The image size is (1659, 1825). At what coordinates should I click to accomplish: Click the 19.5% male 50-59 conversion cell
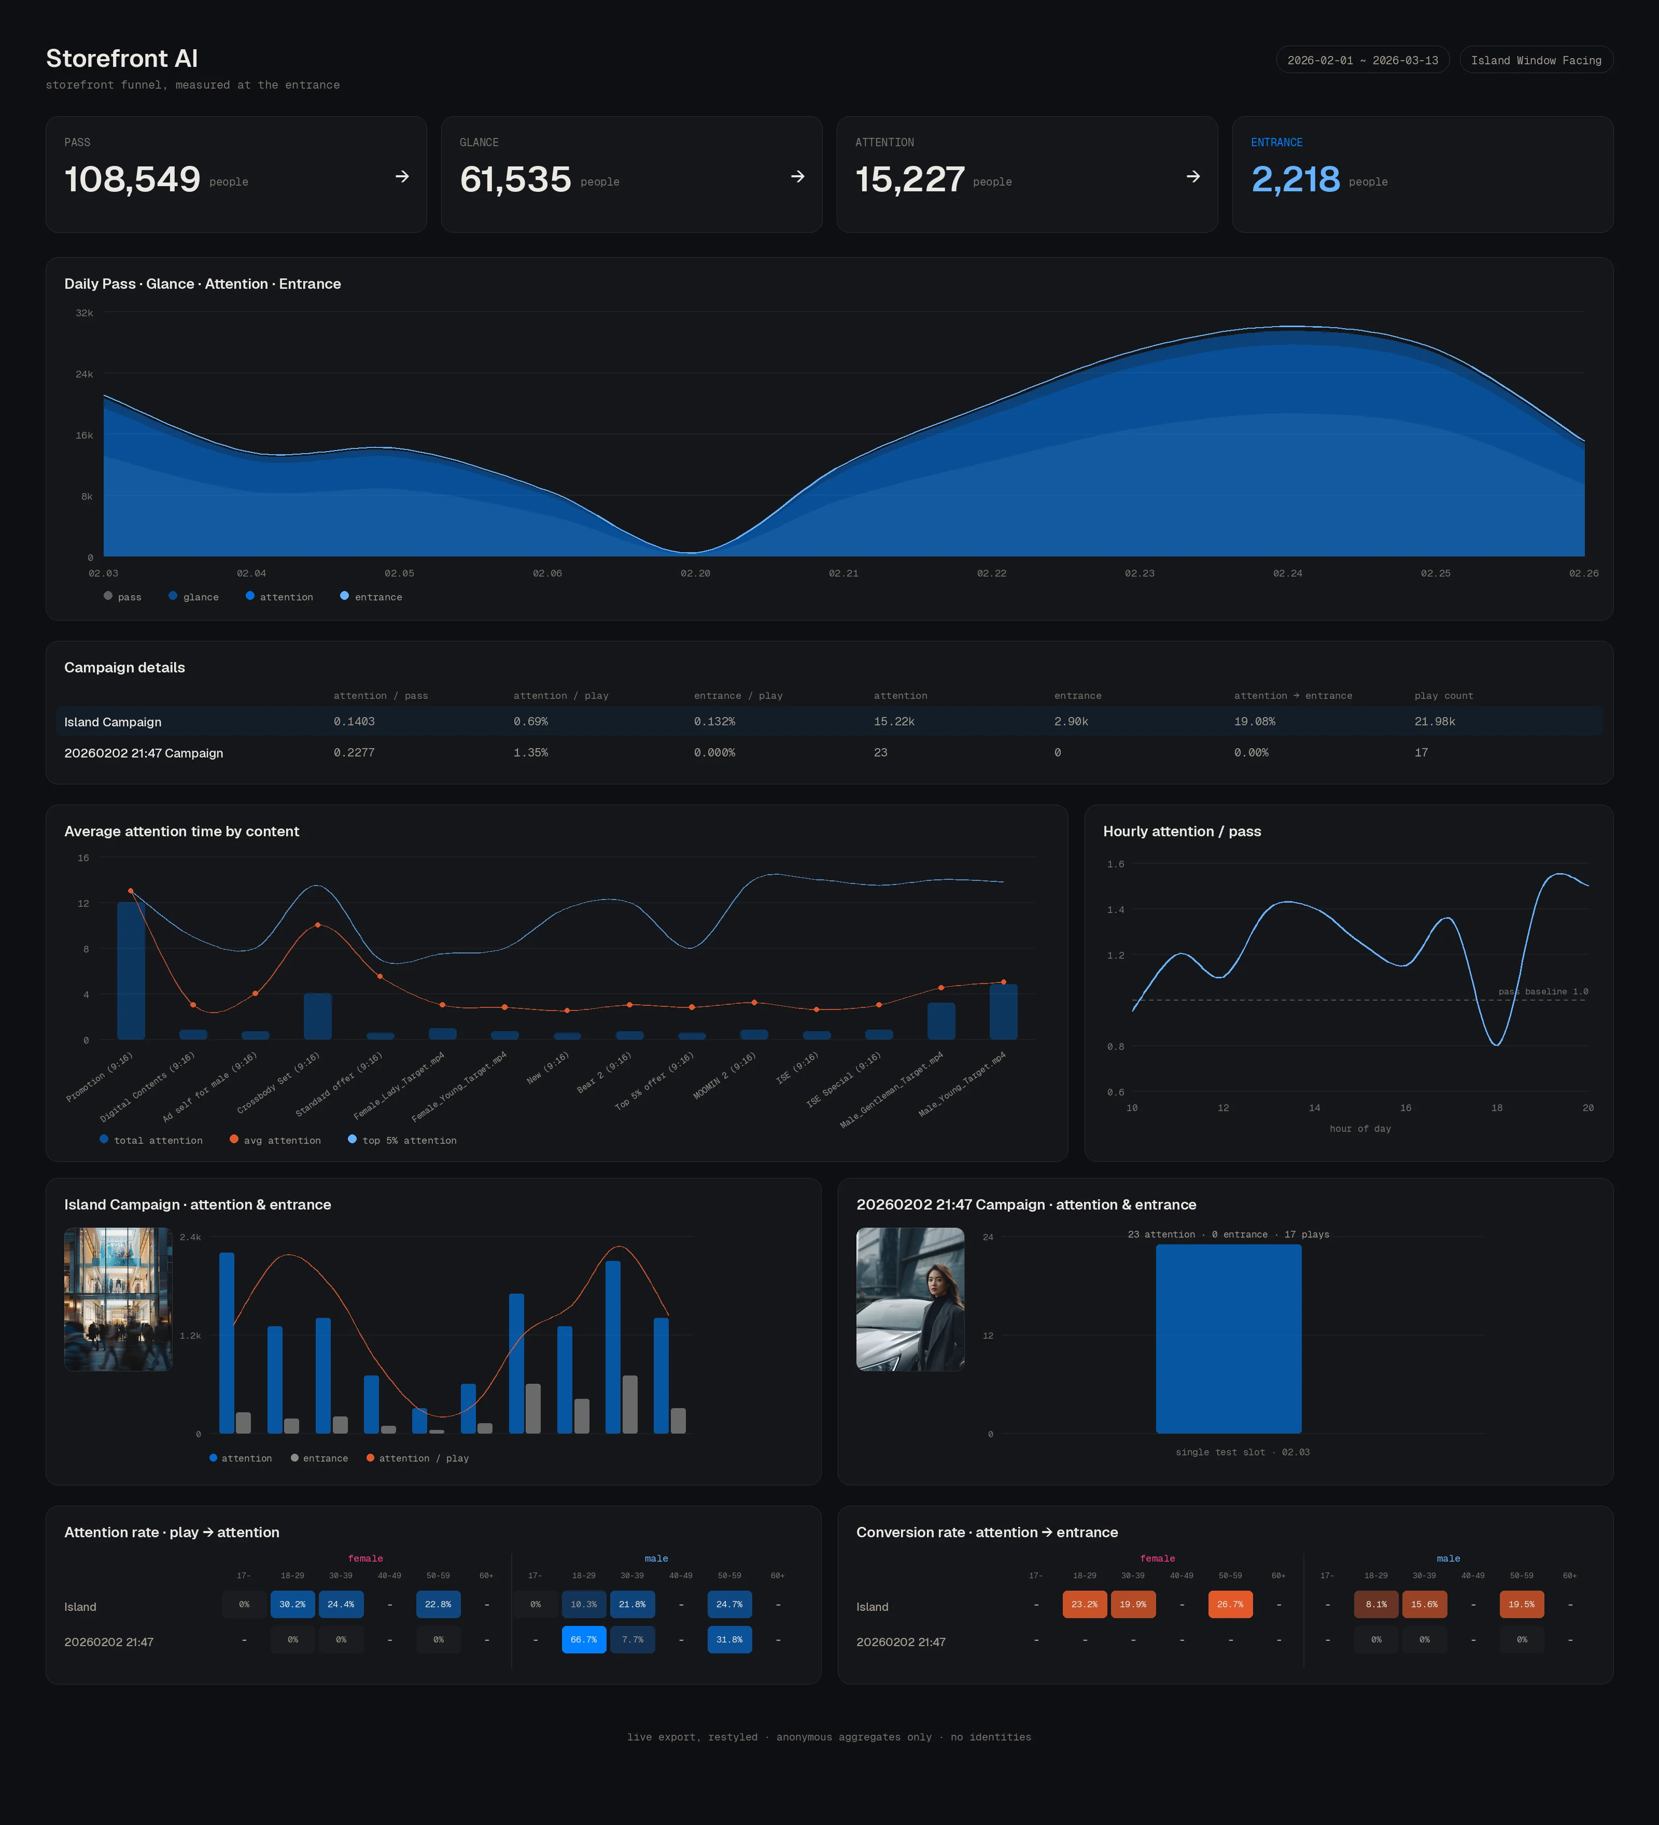coord(1522,1604)
